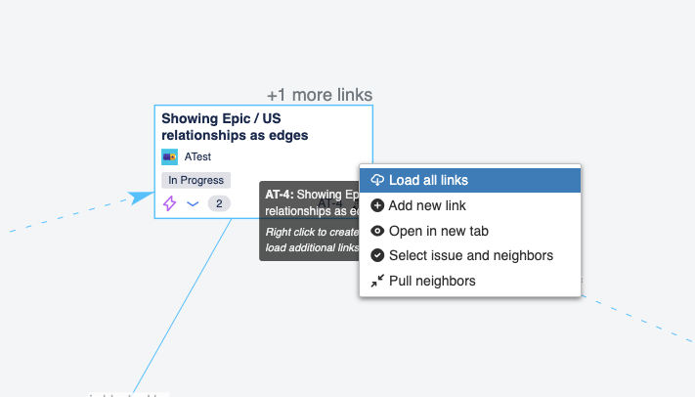Click the blue low-priority chevron icon on card
The height and width of the screenshot is (397, 695).
pos(193,204)
